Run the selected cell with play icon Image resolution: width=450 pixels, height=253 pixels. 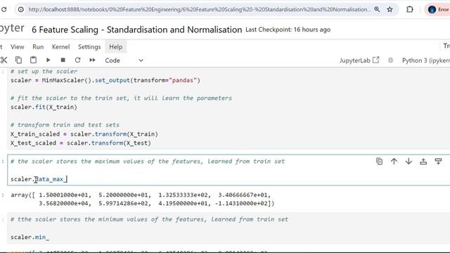pyautogui.click(x=49, y=60)
